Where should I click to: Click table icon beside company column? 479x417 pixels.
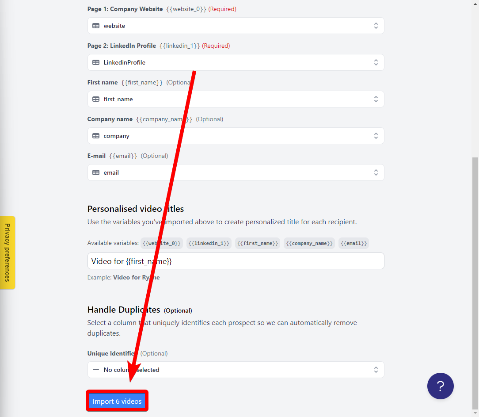pos(96,136)
